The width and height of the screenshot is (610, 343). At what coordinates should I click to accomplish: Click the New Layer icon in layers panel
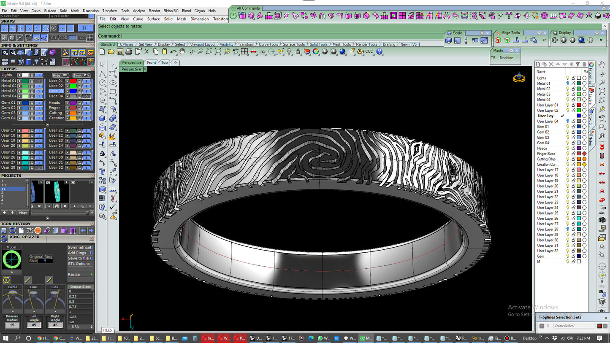tap(538, 64)
